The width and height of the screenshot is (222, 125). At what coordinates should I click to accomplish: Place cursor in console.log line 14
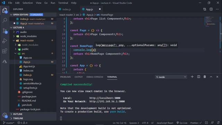click(x=85, y=50)
